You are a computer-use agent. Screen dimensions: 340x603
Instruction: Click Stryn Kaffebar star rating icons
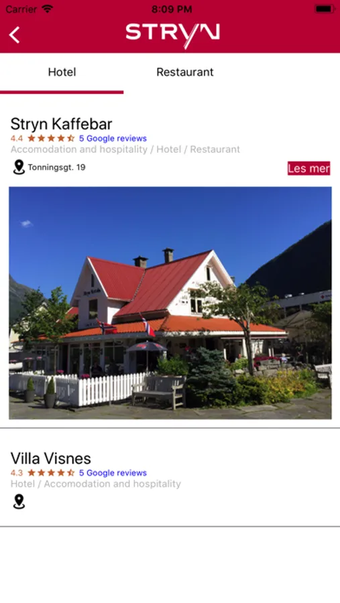51,139
